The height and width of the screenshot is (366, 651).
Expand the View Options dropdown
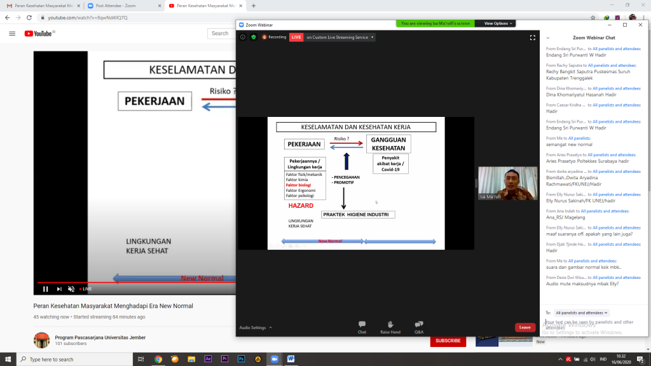click(x=496, y=24)
